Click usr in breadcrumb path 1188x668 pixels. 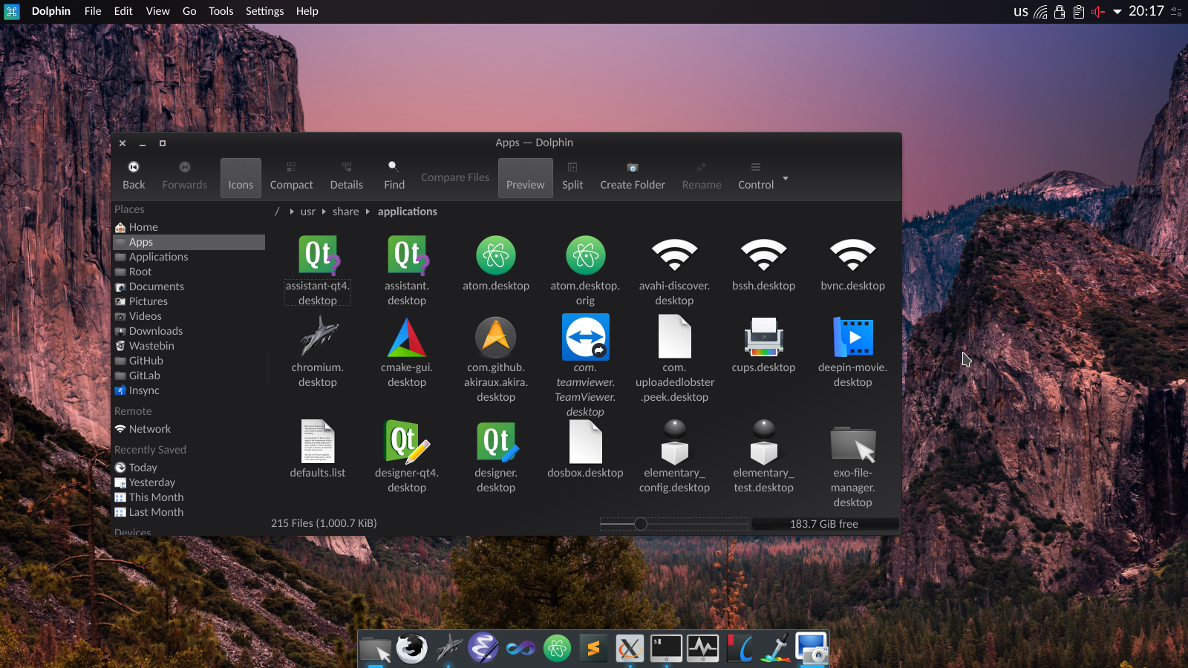(307, 212)
